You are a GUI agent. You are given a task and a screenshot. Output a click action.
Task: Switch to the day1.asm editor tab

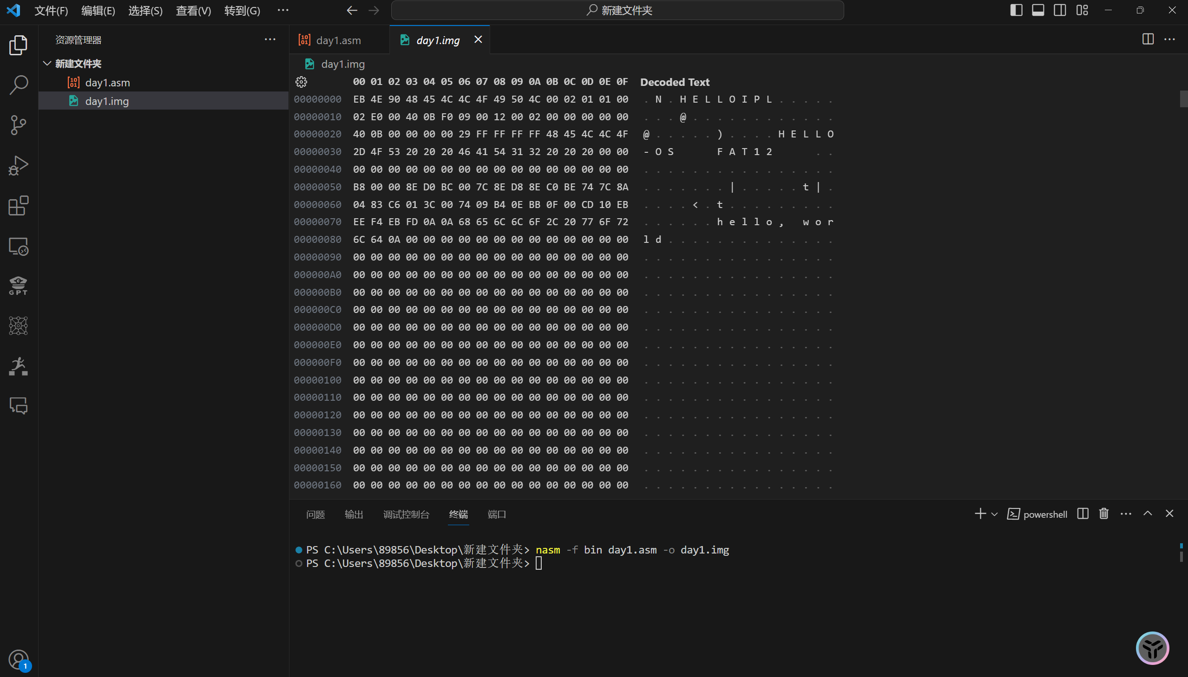339,40
